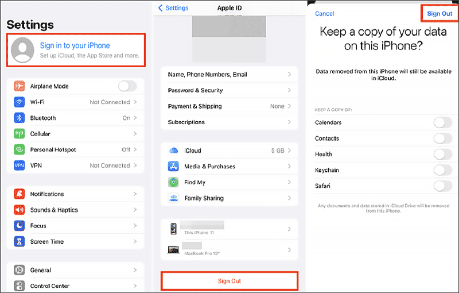The width and height of the screenshot is (459, 293).
Task: Tap the iCloud cloud icon
Action: pos(173,151)
